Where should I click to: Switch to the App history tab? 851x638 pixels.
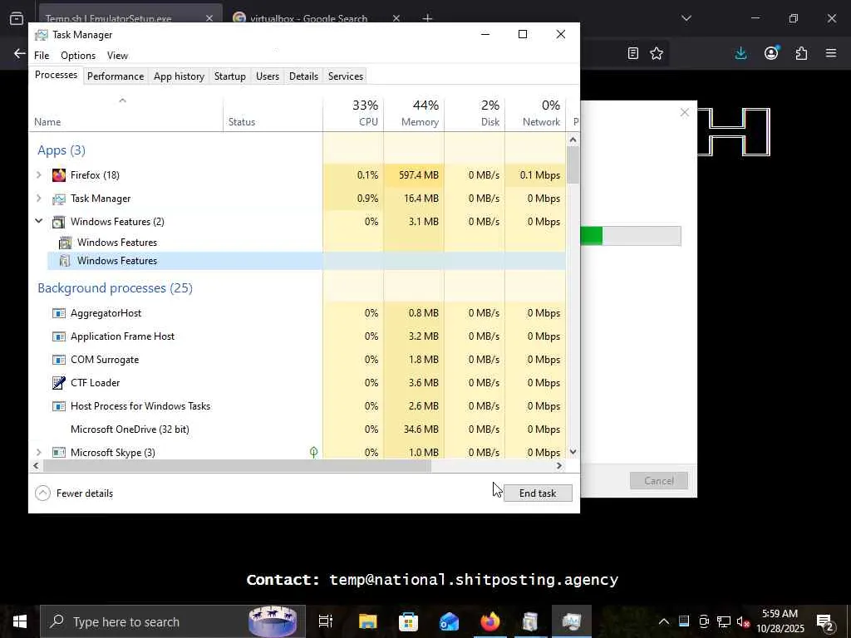[x=180, y=76]
